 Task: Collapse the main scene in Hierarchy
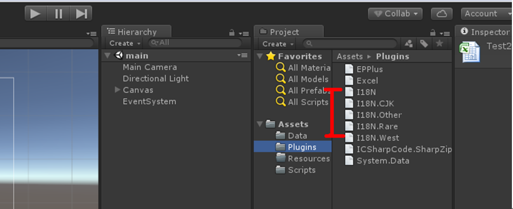click(107, 55)
